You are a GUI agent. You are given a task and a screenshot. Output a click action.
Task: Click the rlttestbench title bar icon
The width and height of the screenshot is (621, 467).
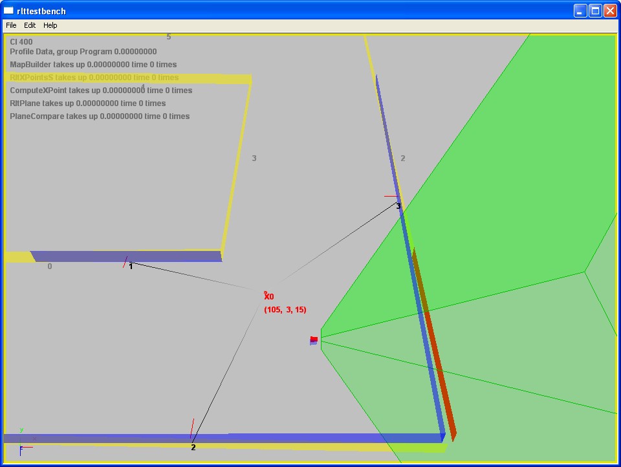[9, 10]
